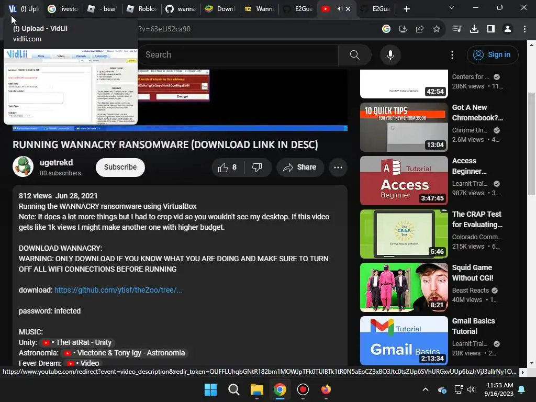
Task: Open Chrome profile avatar
Action: click(x=508, y=29)
